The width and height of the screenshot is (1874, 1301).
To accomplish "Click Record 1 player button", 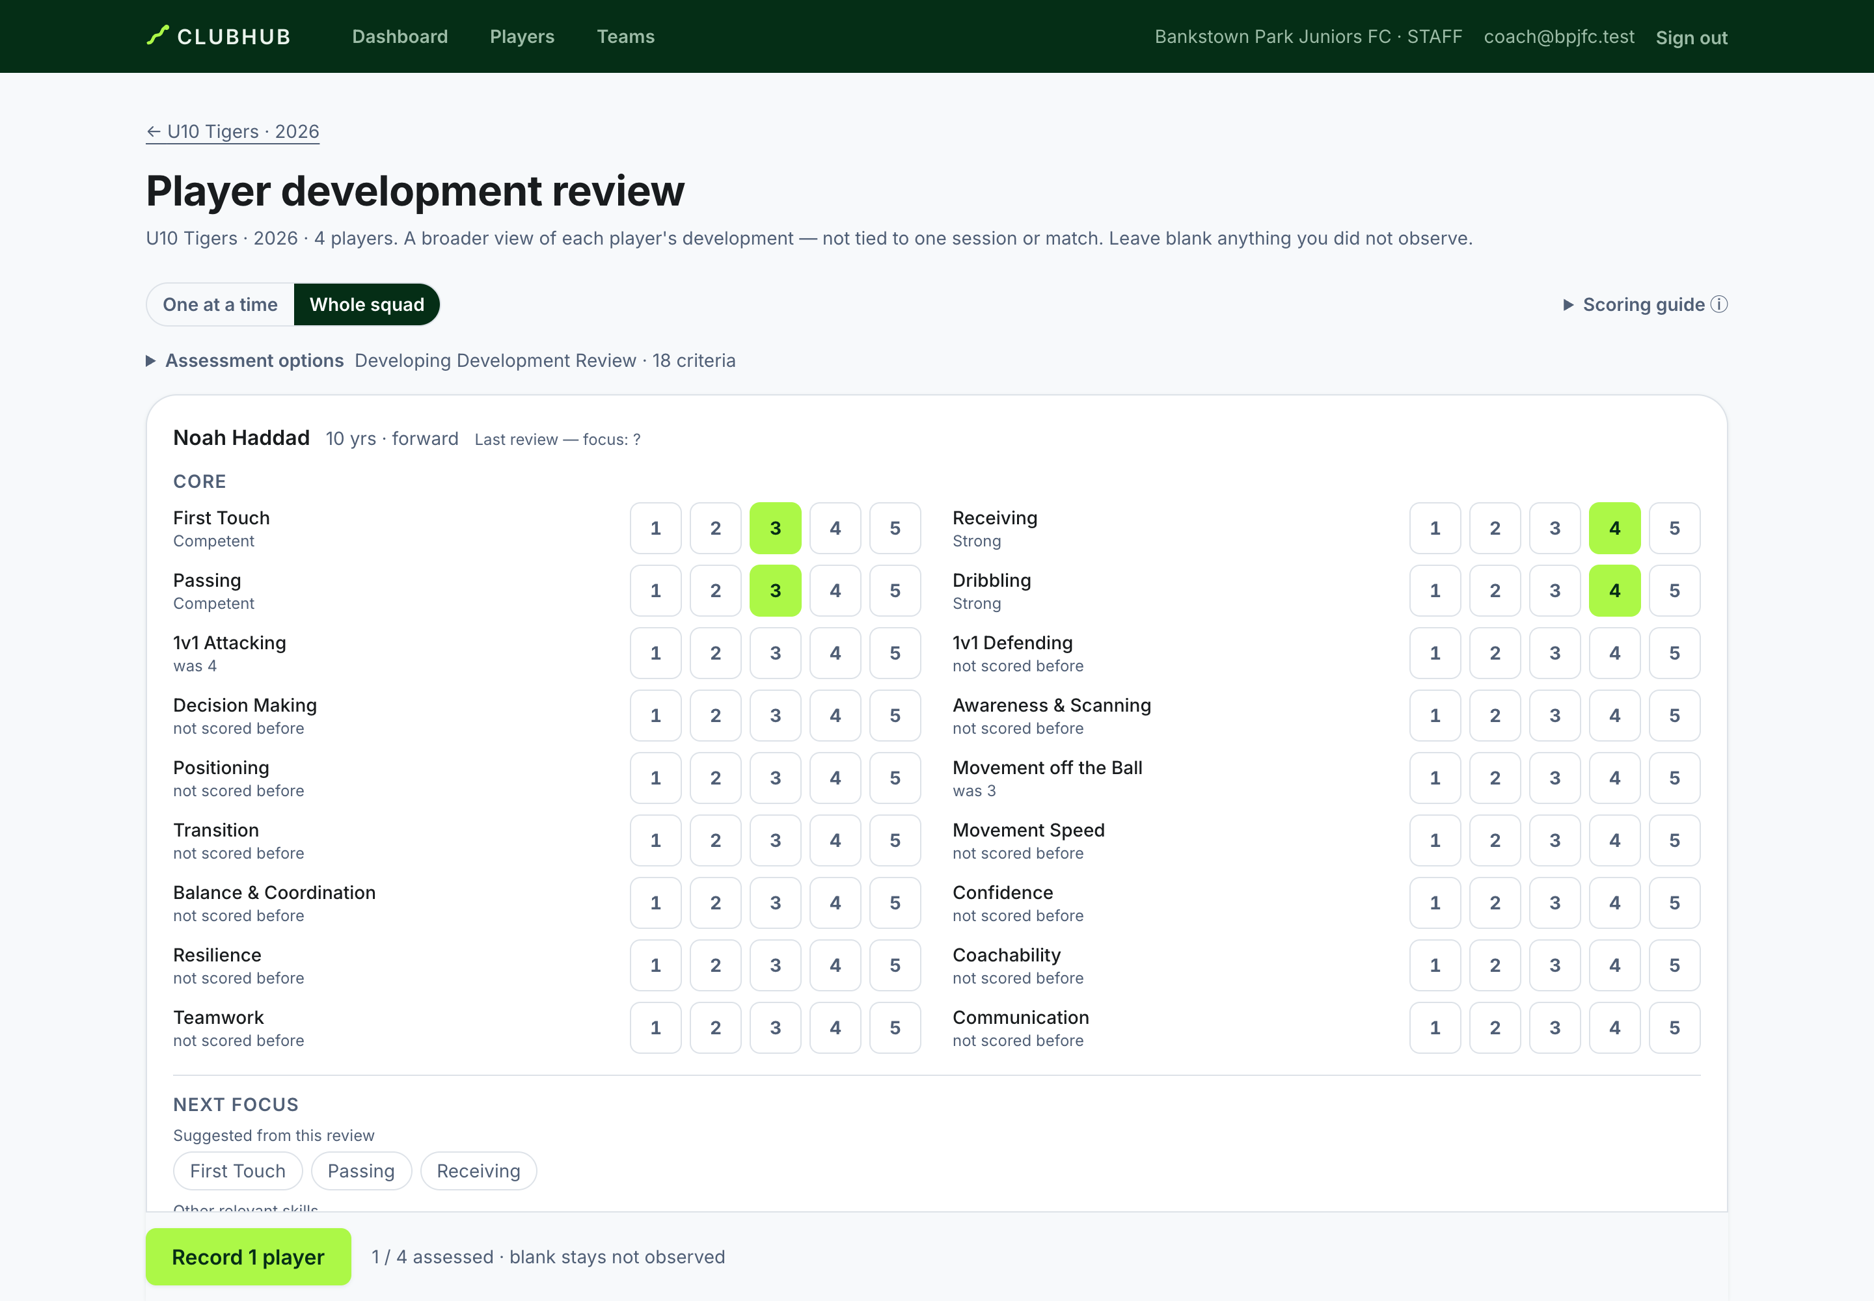I will [x=248, y=1257].
